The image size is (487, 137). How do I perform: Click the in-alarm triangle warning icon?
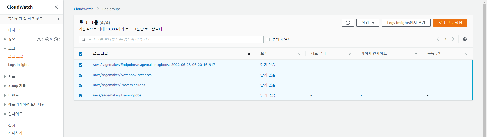pos(39,39)
